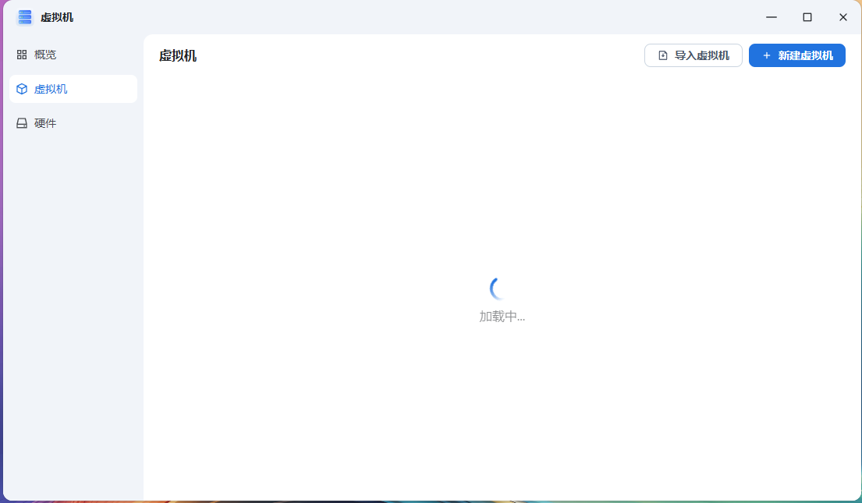Image resolution: width=862 pixels, height=503 pixels.
Task: Open the 概览 overview section
Action: [45, 55]
